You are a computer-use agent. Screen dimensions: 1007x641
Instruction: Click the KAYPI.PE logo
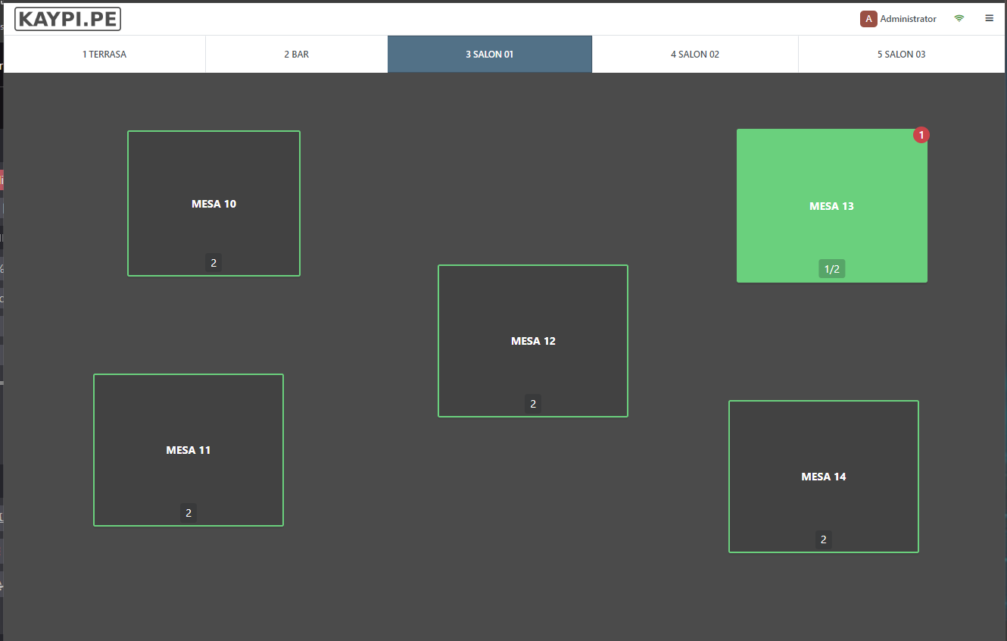coord(67,19)
